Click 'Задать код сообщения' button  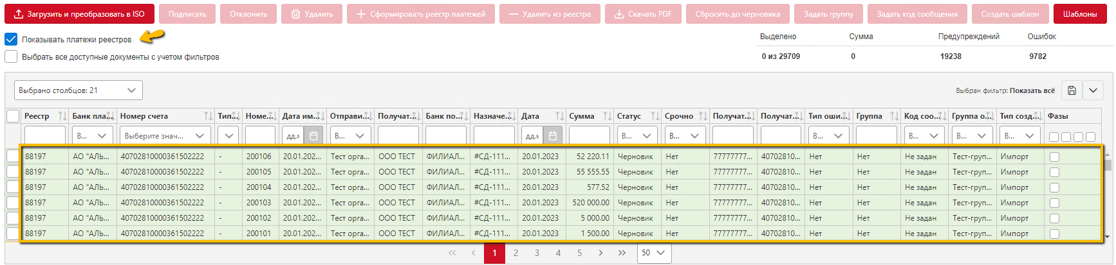[x=917, y=13]
